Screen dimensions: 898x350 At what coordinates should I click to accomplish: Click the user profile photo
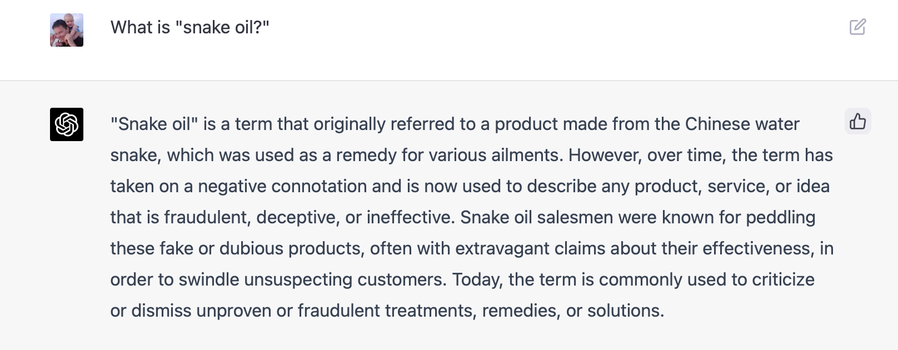pos(67,30)
